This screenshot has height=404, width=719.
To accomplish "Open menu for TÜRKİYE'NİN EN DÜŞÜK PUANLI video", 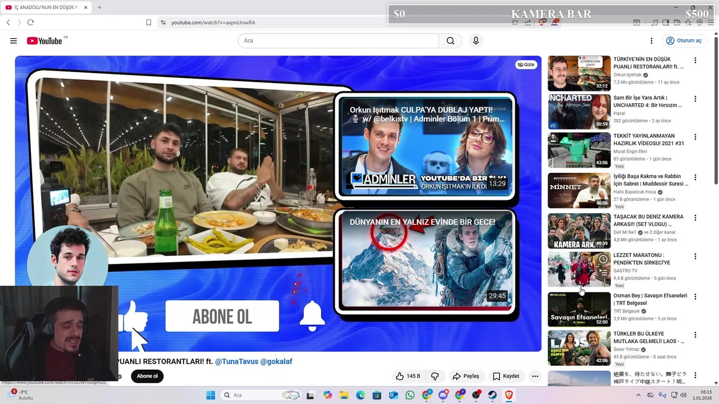I will pos(695,61).
